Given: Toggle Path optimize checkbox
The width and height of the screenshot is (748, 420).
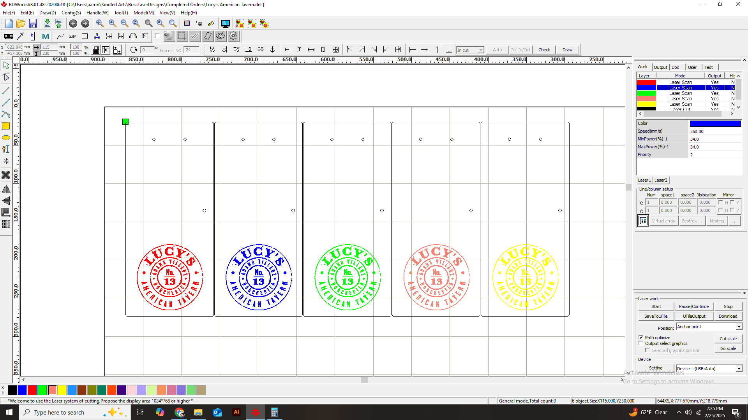Looking at the screenshot, I should [x=641, y=337].
